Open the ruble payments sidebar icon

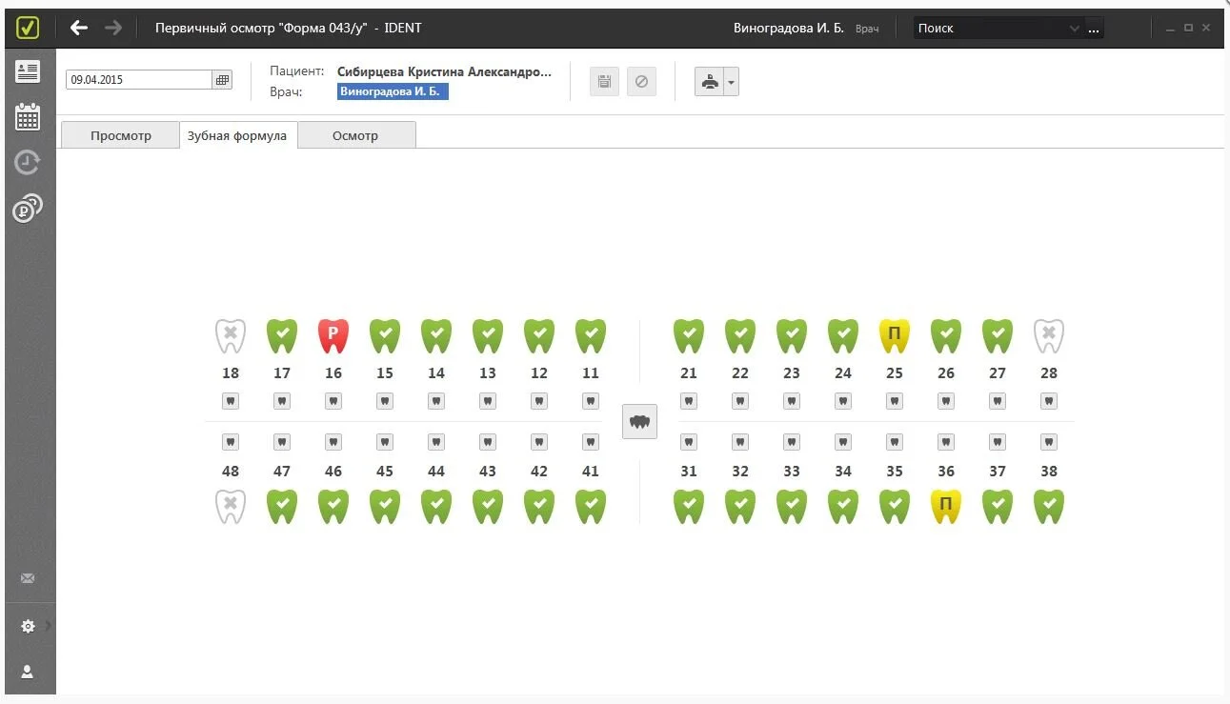click(28, 208)
